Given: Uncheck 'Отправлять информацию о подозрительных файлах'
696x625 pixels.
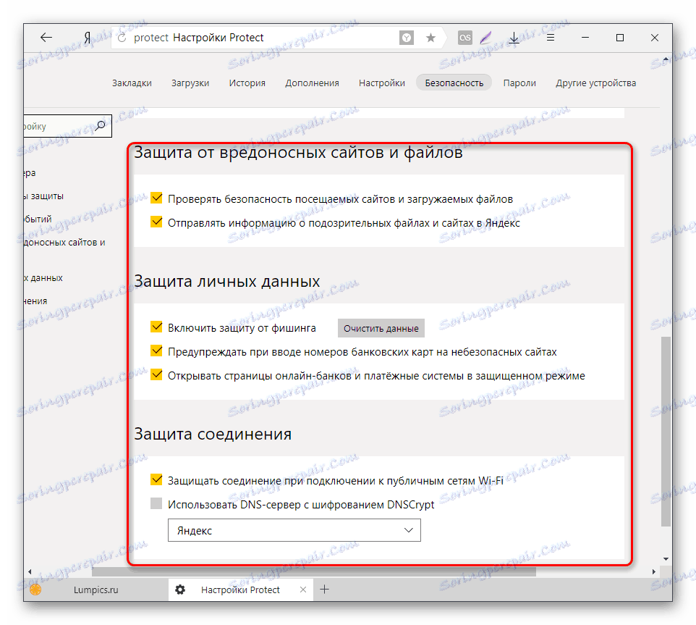Looking at the screenshot, I should (156, 222).
